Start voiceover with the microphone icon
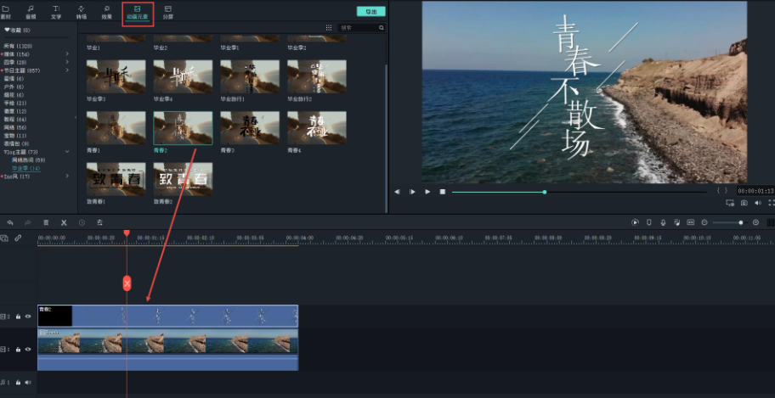Viewport: 775px width, 398px height. [x=664, y=222]
